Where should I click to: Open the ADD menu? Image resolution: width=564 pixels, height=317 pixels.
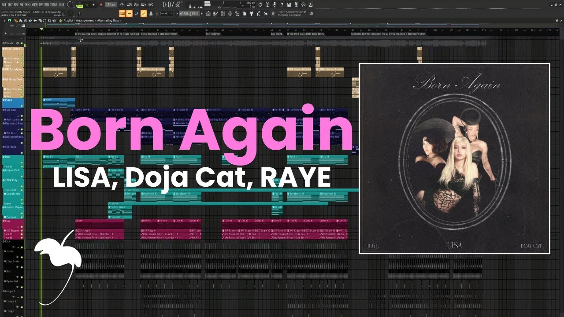pos(16,4)
